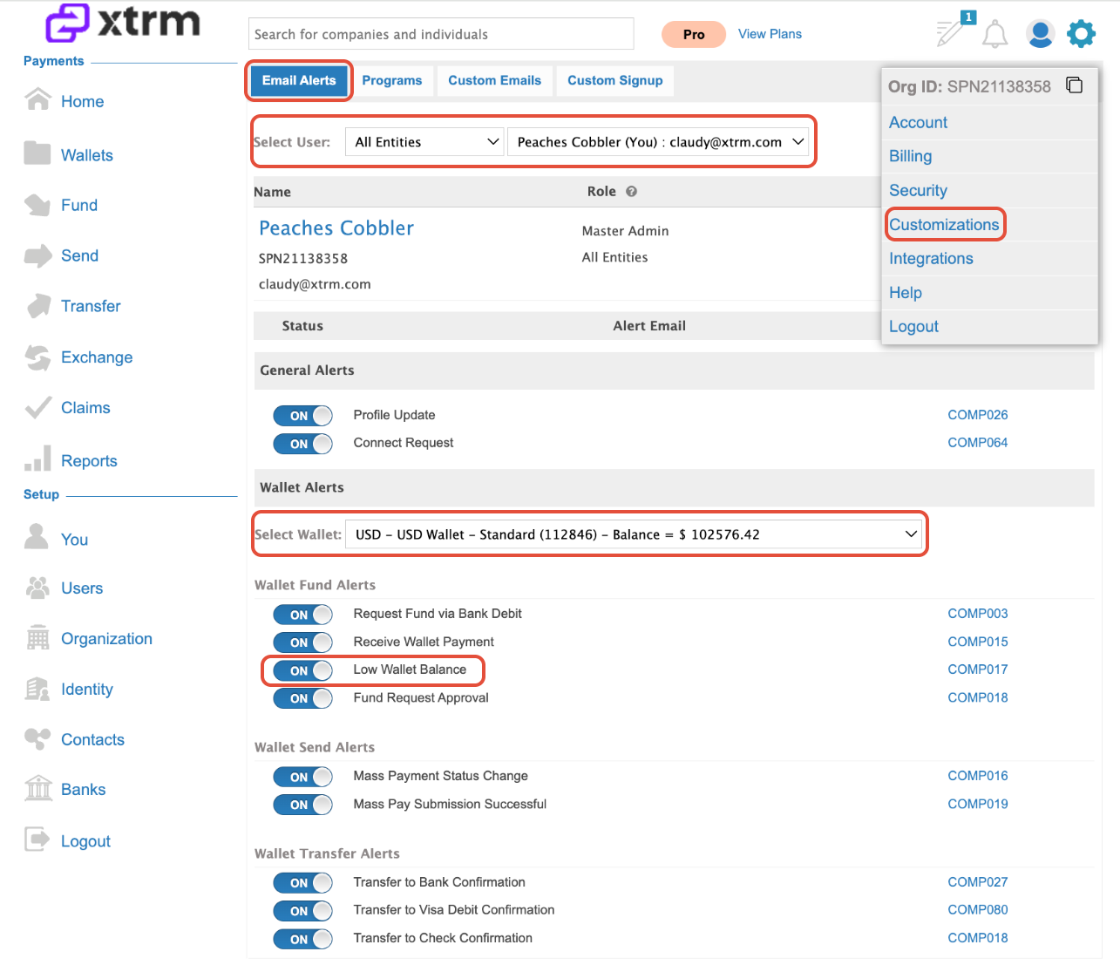Open the Peaches Cobbler name link
Image resolution: width=1120 pixels, height=972 pixels.
point(336,228)
